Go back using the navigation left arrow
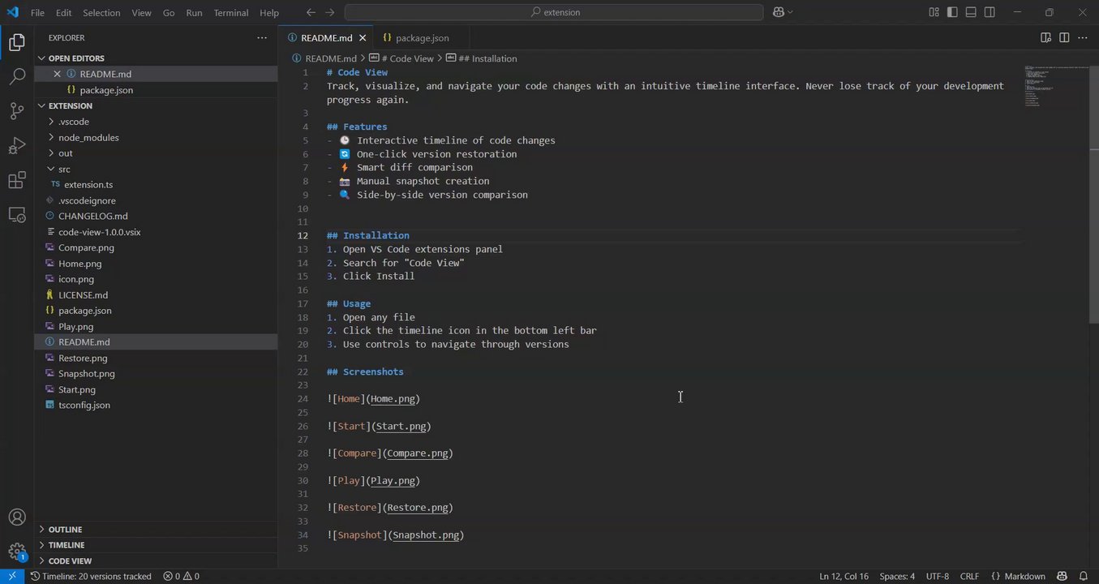The height and width of the screenshot is (584, 1099). [x=311, y=12]
